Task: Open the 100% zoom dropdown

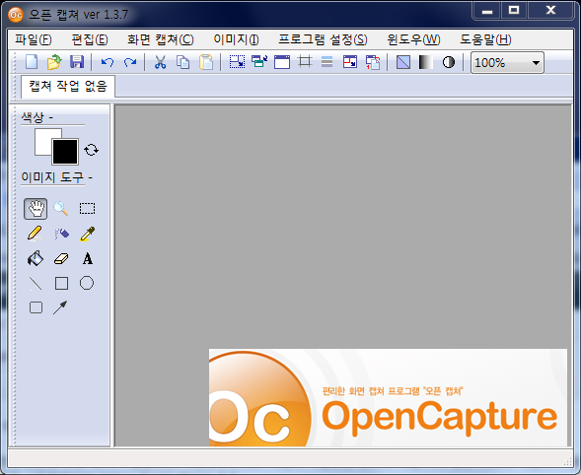Action: pyautogui.click(x=507, y=62)
